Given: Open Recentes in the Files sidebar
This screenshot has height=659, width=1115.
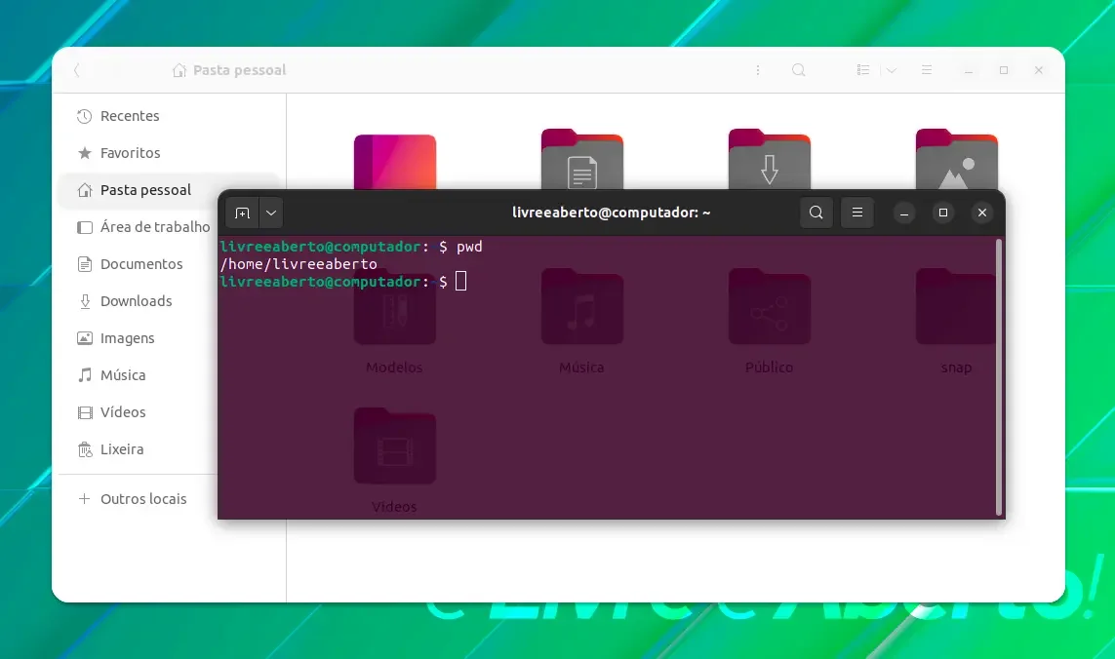Looking at the screenshot, I should click(x=169, y=116).
